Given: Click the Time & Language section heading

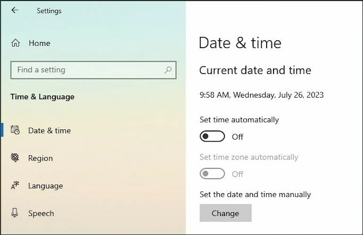Looking at the screenshot, I should (43, 97).
